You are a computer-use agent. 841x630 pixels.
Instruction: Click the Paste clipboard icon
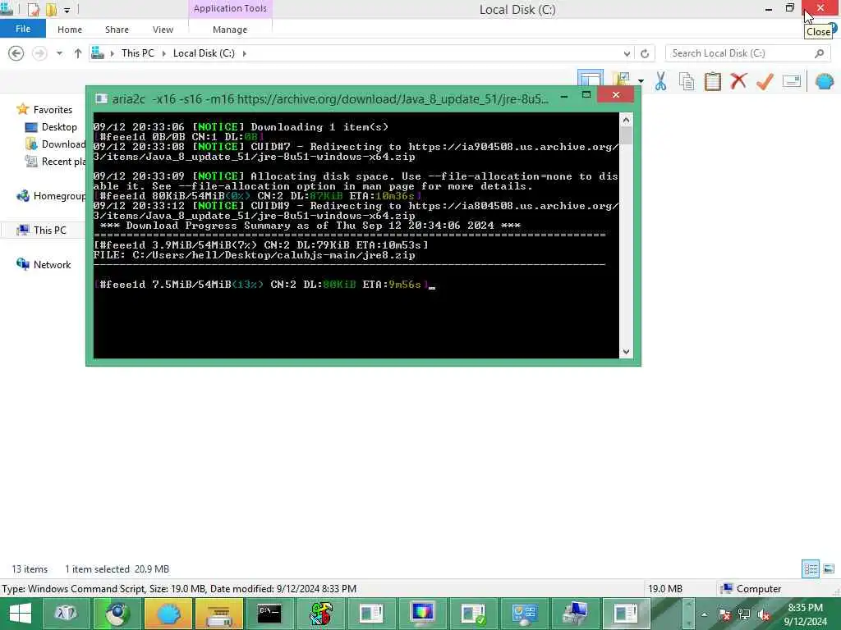(x=713, y=81)
